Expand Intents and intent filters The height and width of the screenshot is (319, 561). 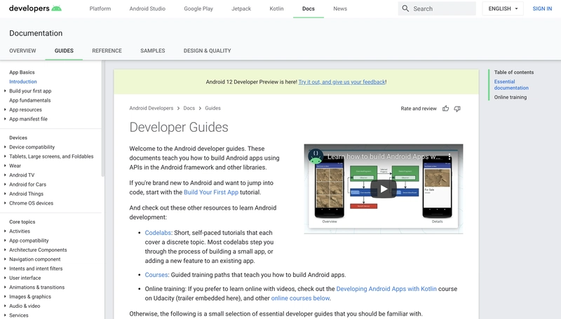tap(5, 269)
